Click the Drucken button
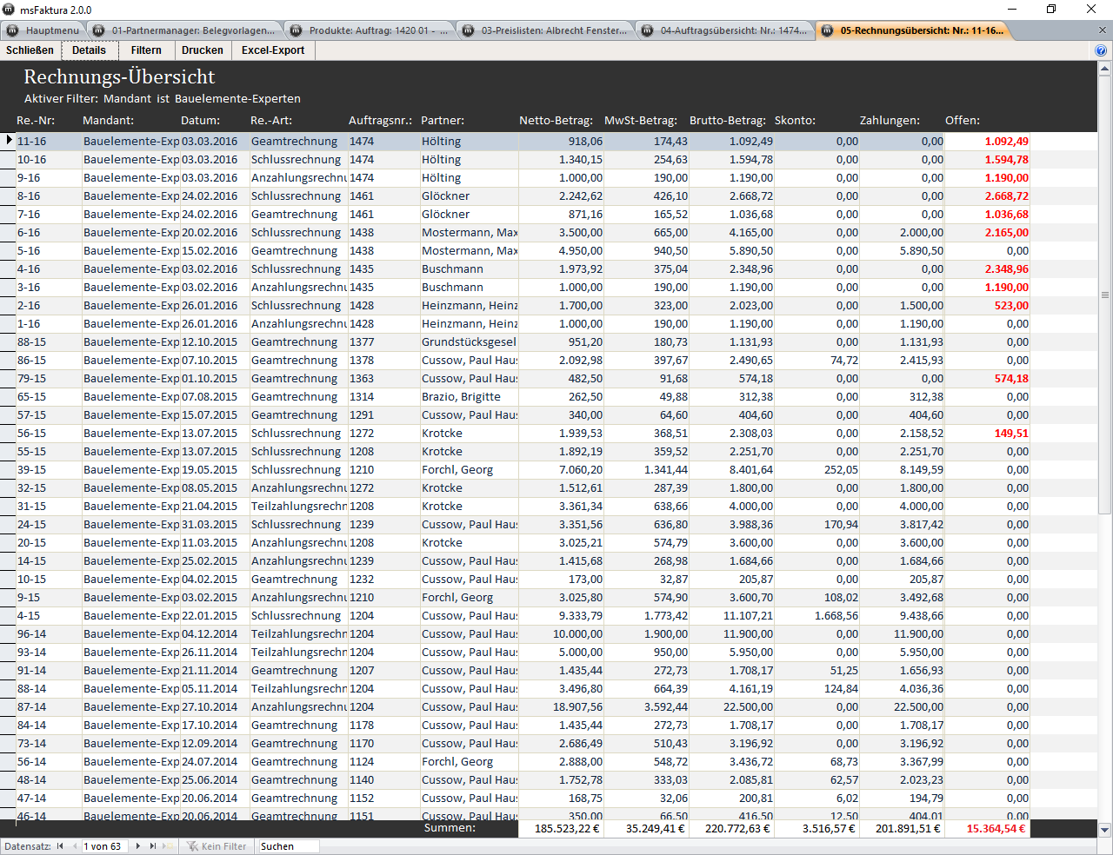The height and width of the screenshot is (855, 1113). 203,50
